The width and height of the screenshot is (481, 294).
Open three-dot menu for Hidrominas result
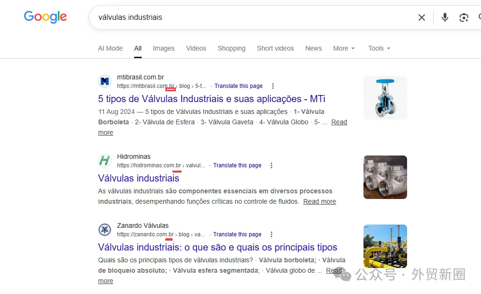pos(272,165)
